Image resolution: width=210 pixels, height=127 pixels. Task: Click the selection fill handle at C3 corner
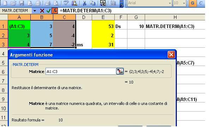[x=76, y=47]
